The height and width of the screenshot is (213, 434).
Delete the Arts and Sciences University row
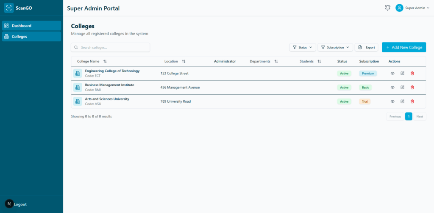[x=412, y=101]
